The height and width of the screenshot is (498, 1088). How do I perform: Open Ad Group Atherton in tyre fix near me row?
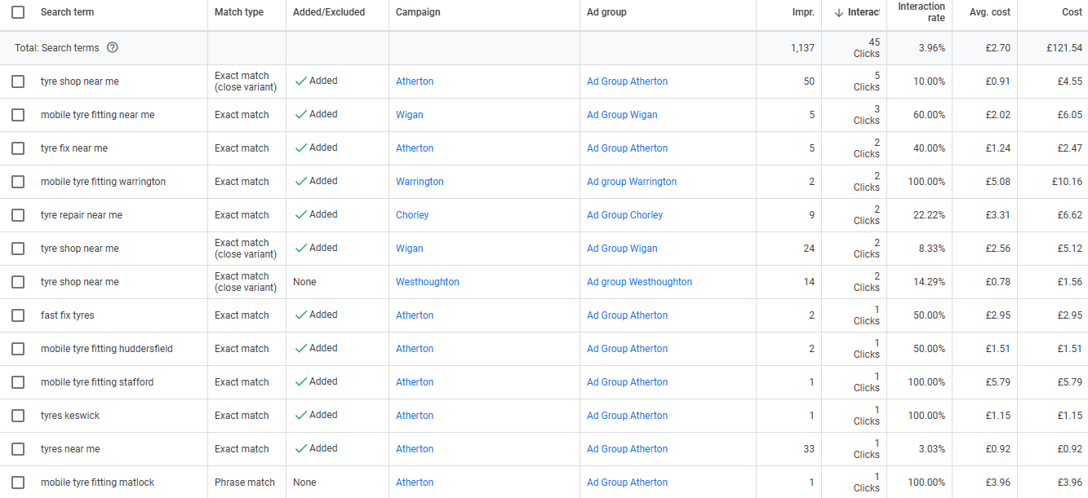(x=627, y=148)
